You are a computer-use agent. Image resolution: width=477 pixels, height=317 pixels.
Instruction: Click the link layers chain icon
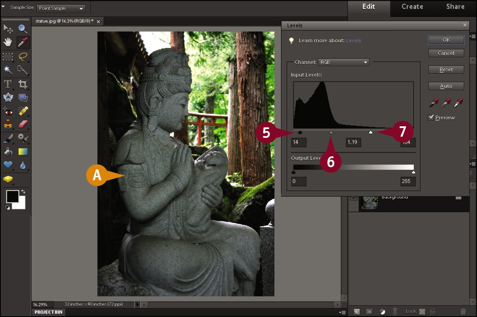395,311
